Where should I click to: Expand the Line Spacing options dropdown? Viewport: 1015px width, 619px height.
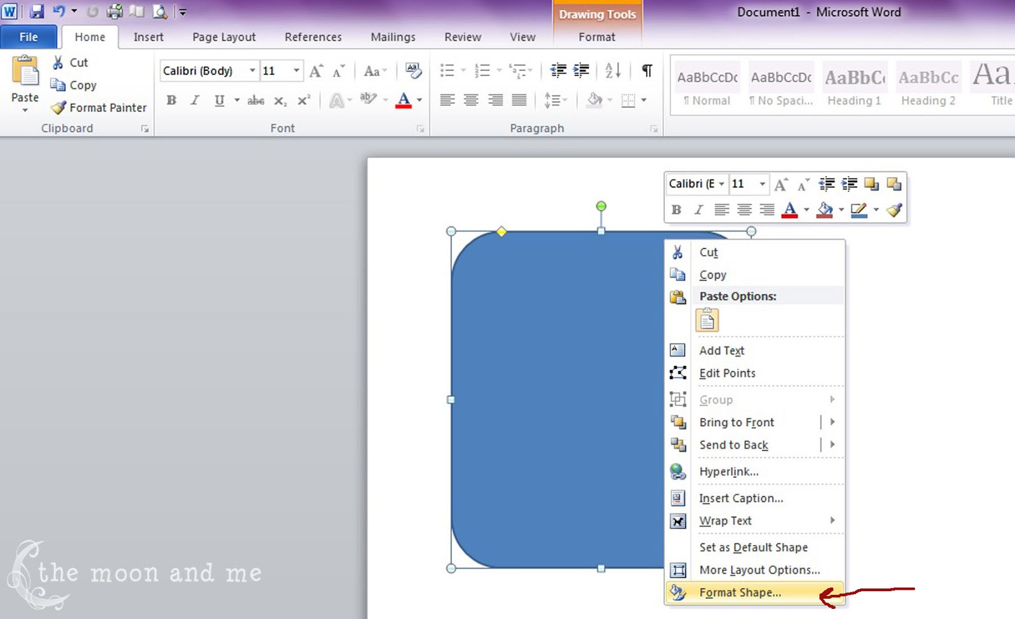(563, 100)
